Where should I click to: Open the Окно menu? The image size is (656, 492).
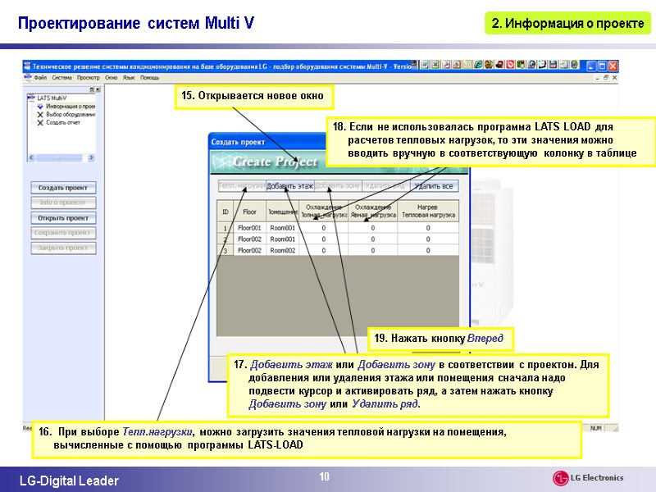click(x=112, y=77)
